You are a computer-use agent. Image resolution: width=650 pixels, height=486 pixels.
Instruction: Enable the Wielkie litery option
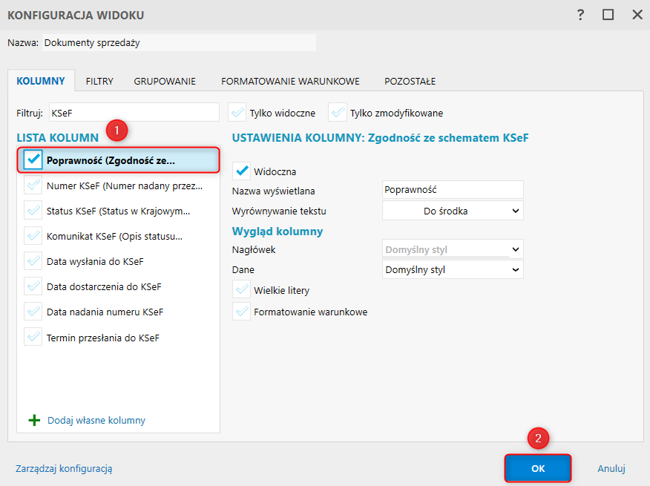(x=242, y=290)
